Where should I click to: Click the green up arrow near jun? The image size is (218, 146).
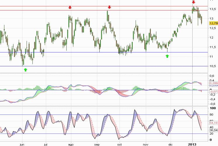(25, 69)
